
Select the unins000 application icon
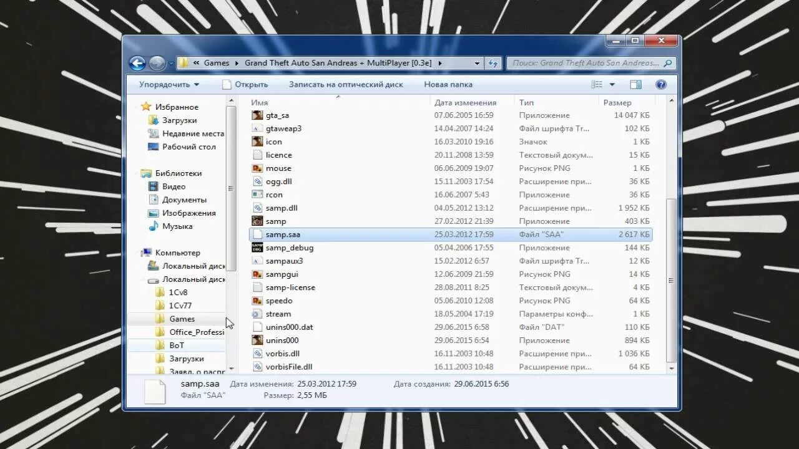[257, 340]
